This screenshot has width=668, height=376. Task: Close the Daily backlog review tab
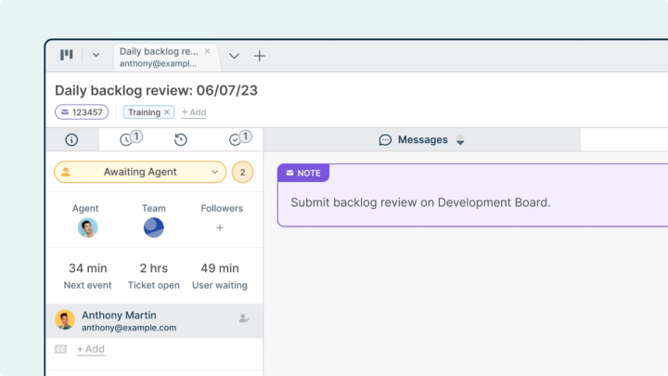tap(208, 51)
